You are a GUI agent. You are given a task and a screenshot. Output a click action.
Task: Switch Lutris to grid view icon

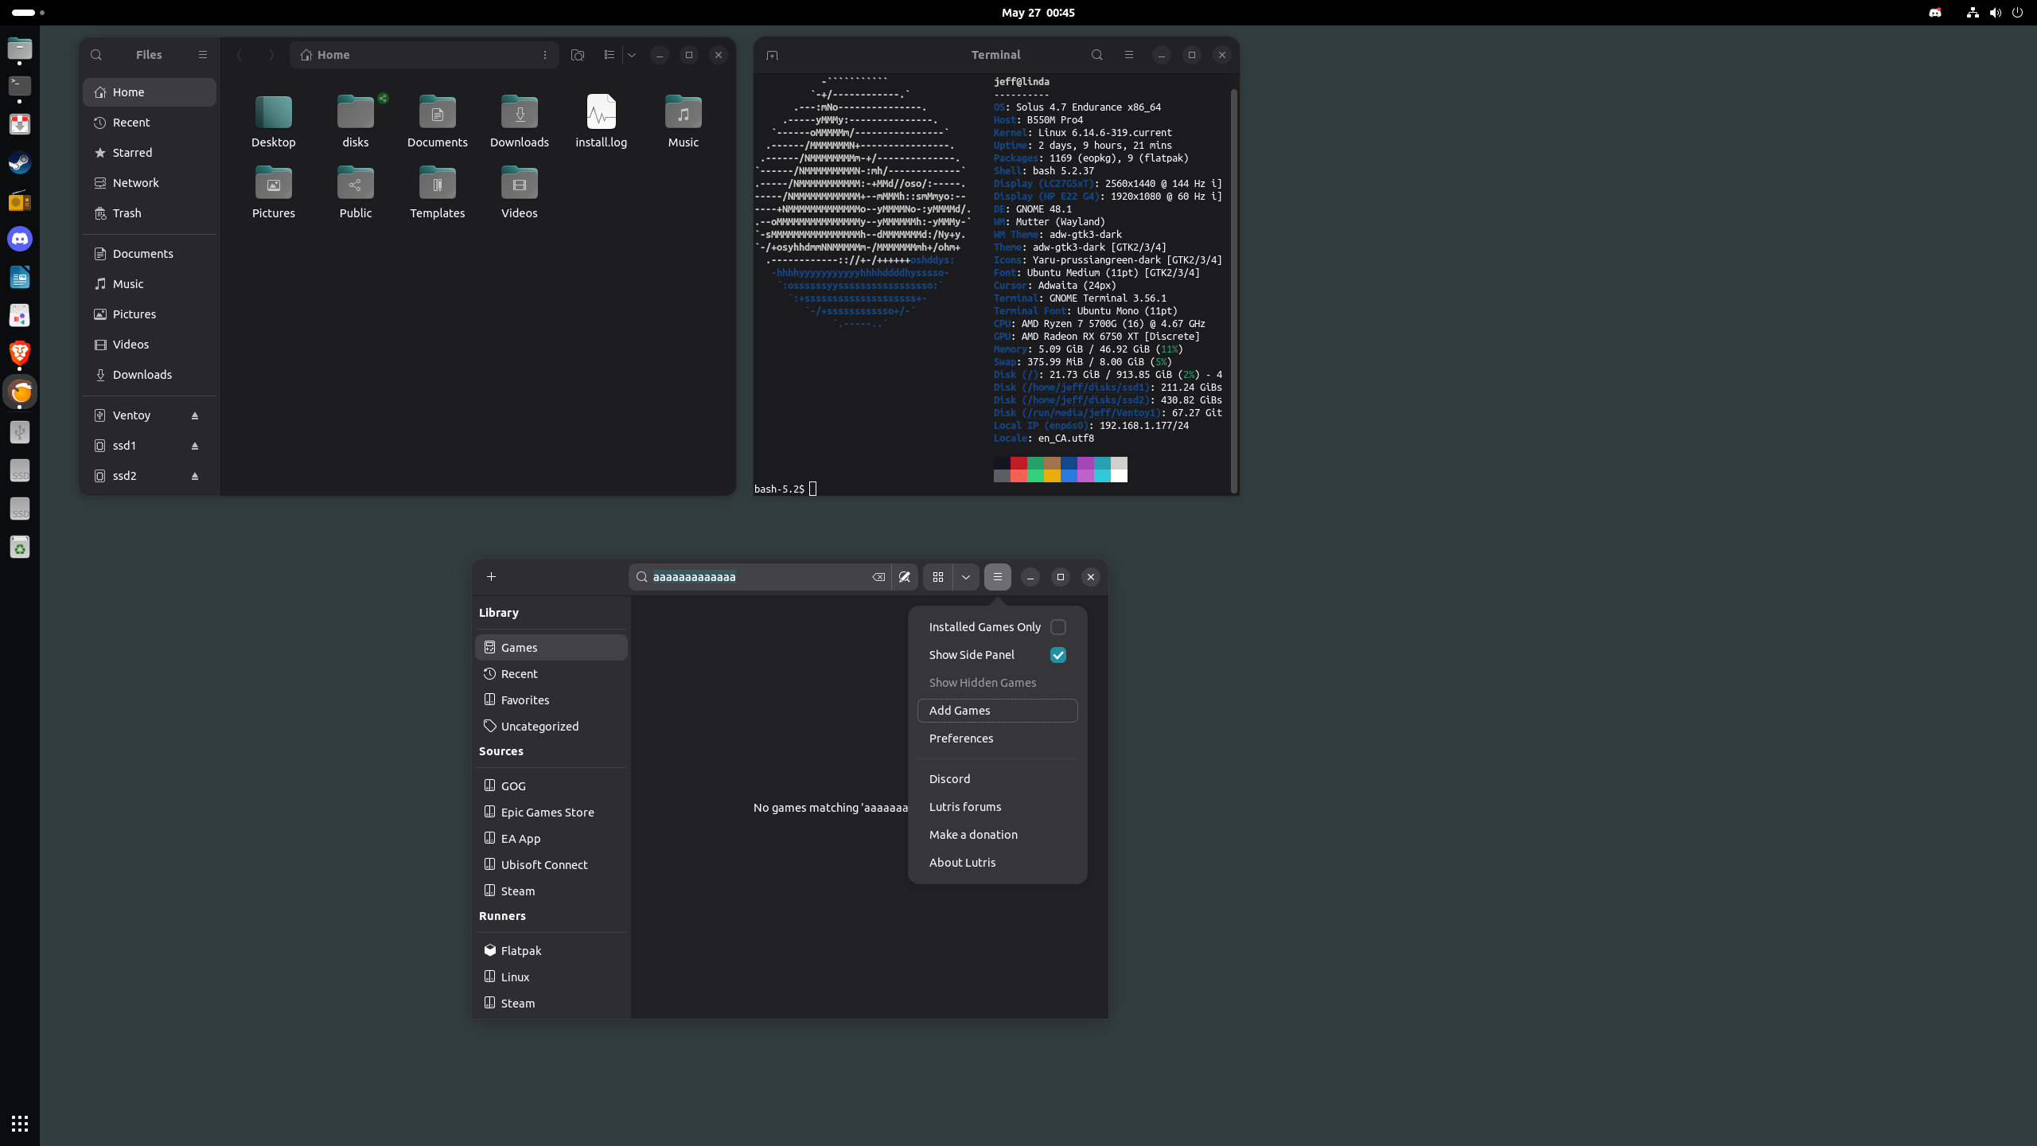point(938,577)
